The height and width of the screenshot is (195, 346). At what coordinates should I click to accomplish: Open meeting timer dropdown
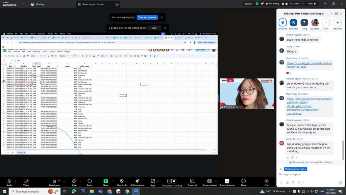(x=297, y=4)
